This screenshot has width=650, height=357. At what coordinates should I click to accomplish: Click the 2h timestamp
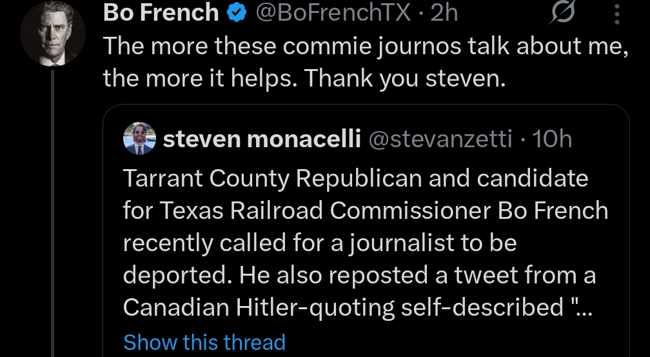tap(444, 13)
